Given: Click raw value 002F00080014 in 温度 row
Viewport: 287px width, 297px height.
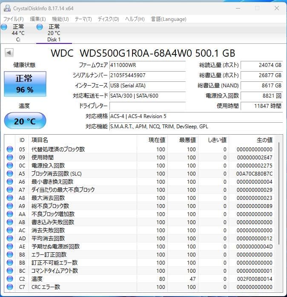Looking at the screenshot, I should (255, 279).
